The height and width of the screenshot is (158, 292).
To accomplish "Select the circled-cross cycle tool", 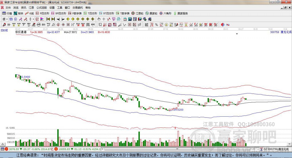I will point(58,25).
